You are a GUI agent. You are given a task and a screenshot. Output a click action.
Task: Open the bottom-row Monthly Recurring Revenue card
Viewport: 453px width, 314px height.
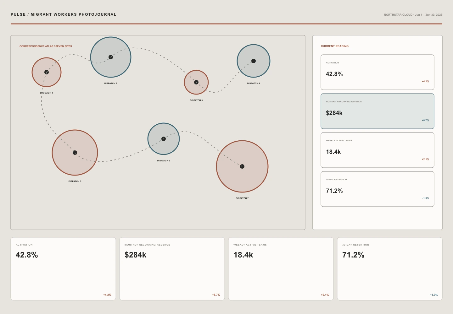tap(172, 269)
